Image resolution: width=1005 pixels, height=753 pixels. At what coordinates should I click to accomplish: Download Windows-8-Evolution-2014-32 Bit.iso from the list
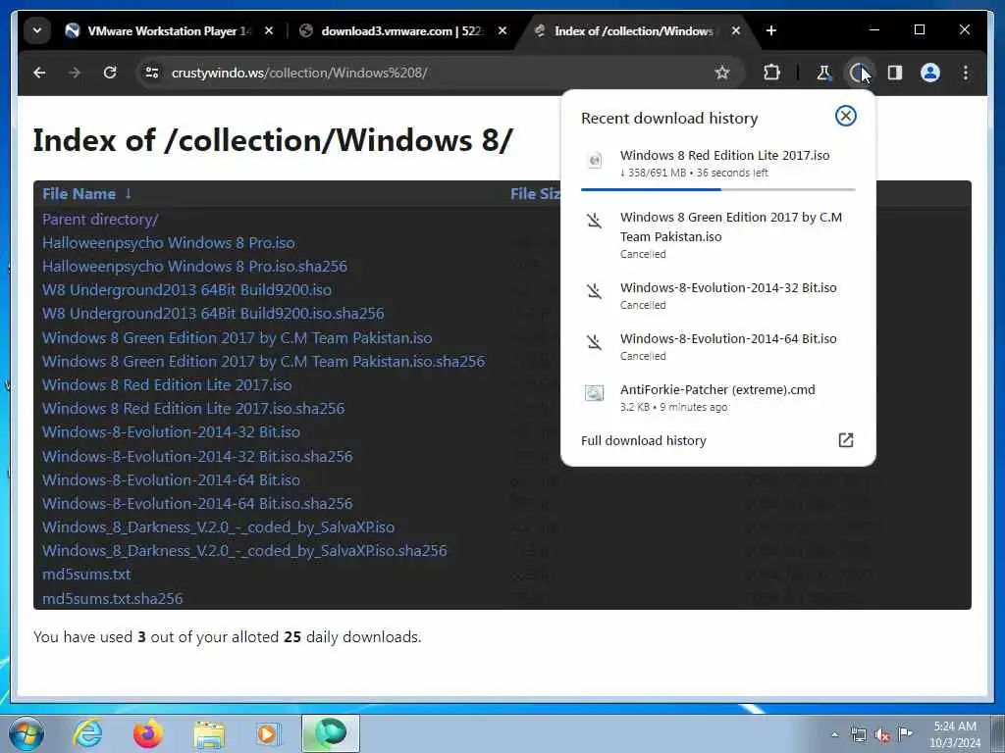click(x=171, y=432)
